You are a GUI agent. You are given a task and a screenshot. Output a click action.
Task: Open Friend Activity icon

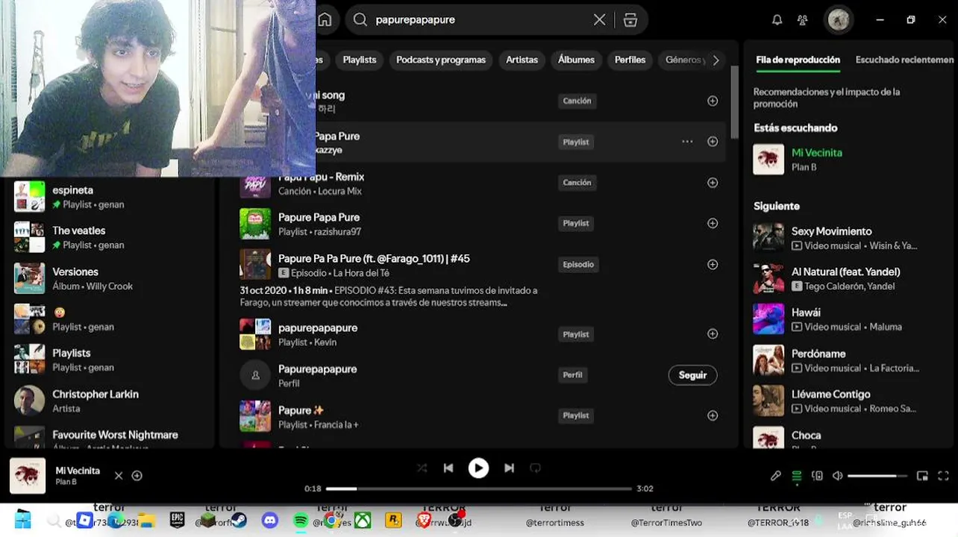tap(802, 20)
